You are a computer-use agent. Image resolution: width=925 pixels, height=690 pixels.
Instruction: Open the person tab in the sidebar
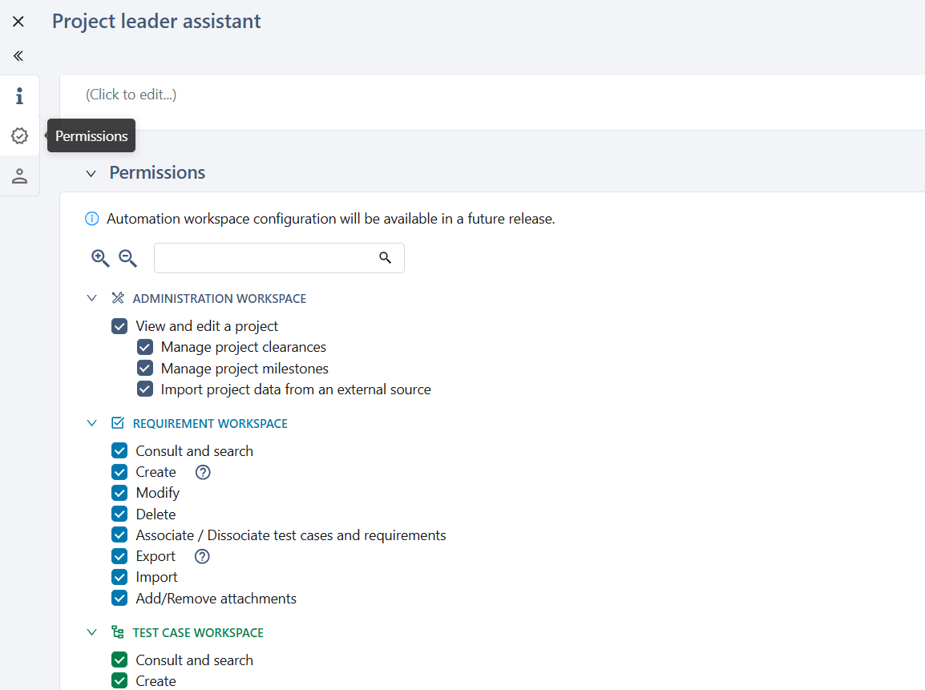[x=19, y=176]
